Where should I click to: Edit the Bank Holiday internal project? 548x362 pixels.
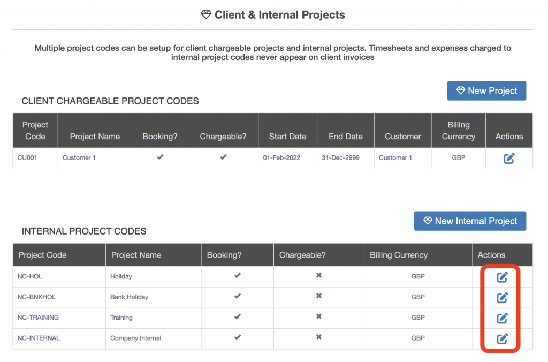coord(502,297)
